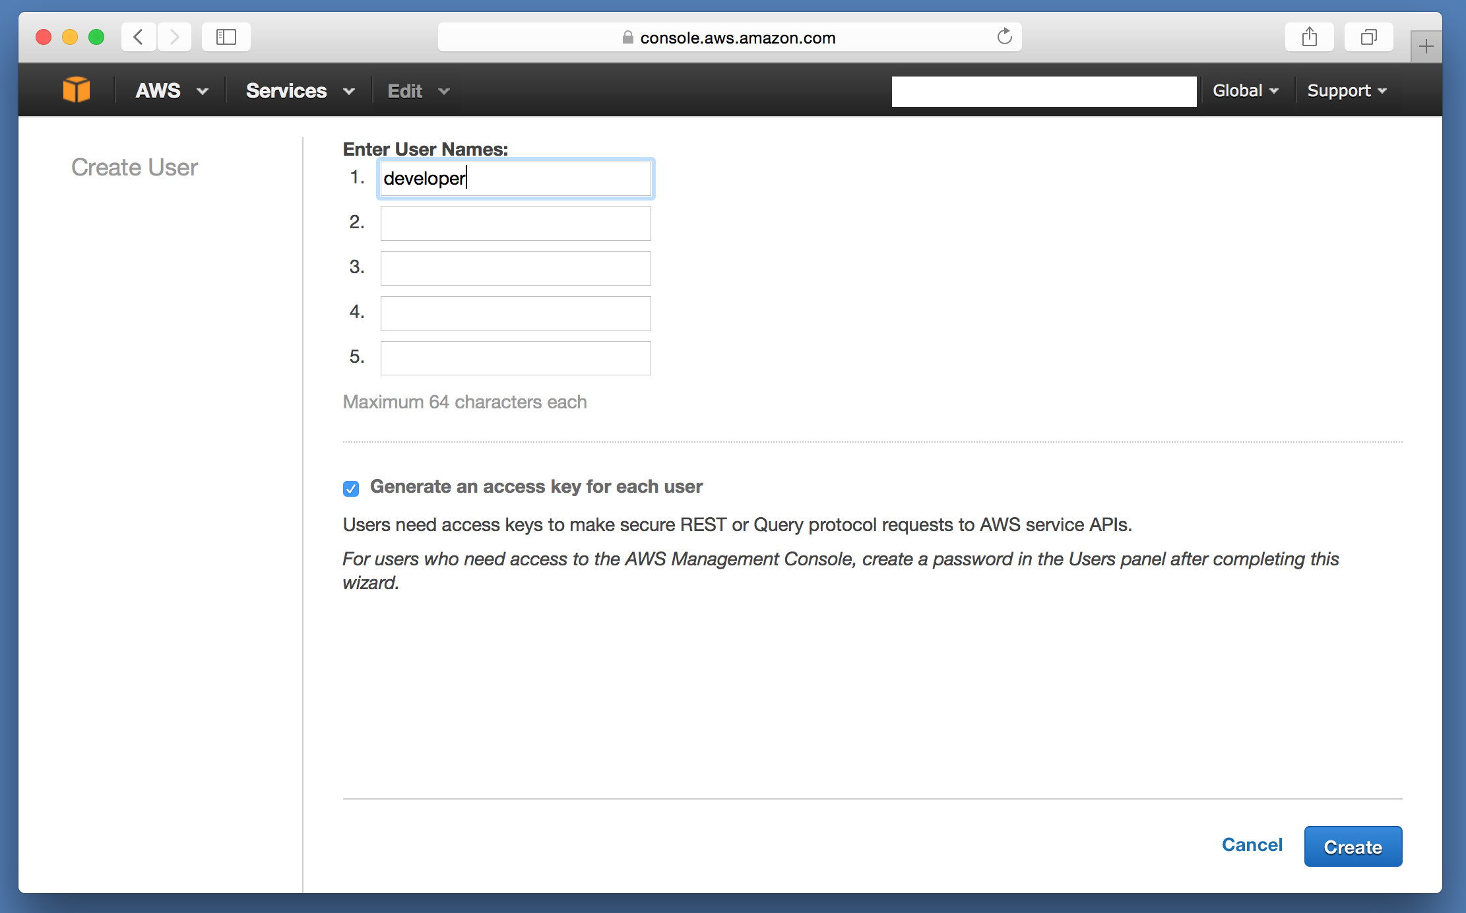The image size is (1466, 913).
Task: Click the padlock icon in address bar
Action: 627,38
